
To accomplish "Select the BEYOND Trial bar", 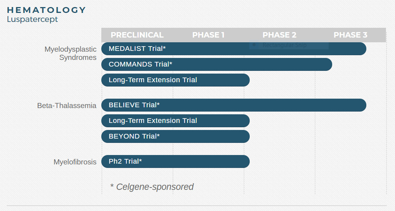I will (175, 136).
